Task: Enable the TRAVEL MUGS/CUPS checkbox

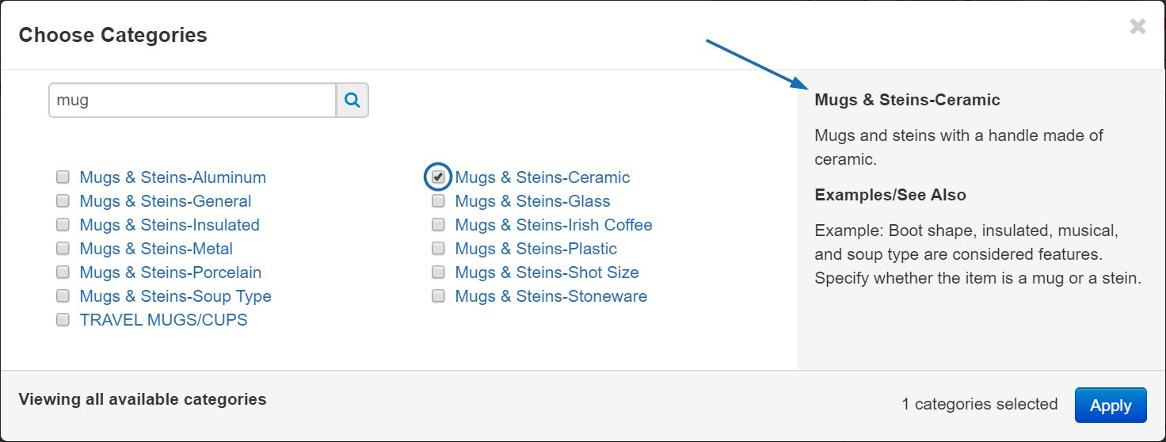Action: 63,319
